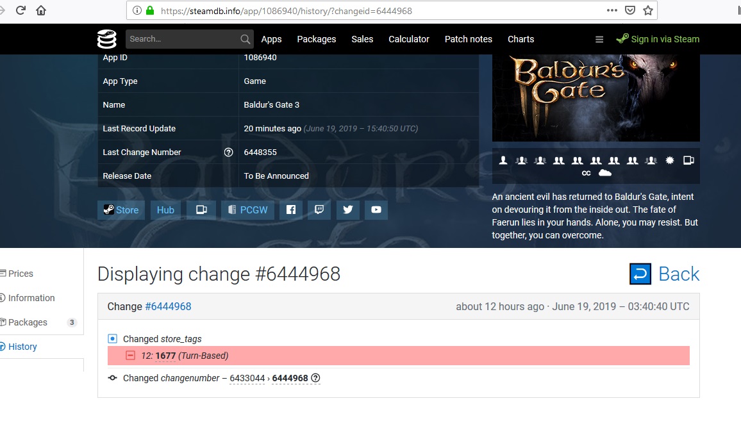Reload the page with the refresh icon

pyautogui.click(x=21, y=10)
